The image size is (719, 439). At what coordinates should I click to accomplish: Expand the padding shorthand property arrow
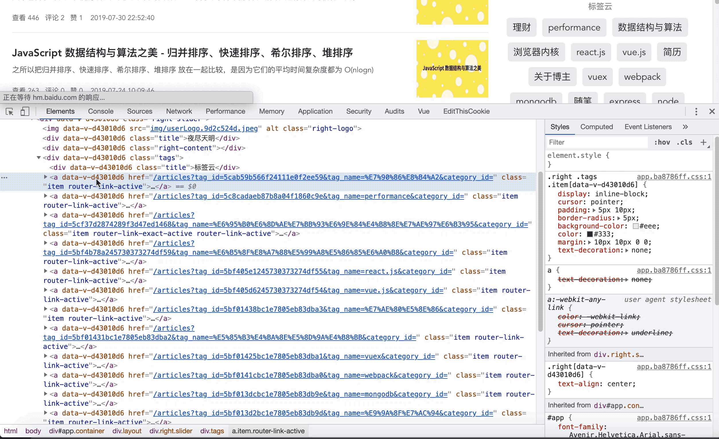pyautogui.click(x=595, y=210)
